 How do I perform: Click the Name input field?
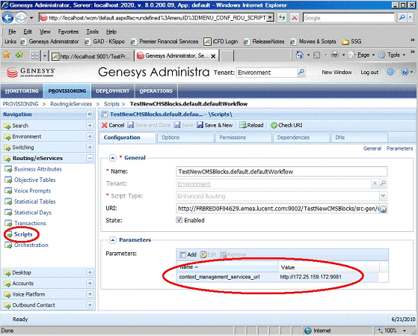[x=281, y=171]
